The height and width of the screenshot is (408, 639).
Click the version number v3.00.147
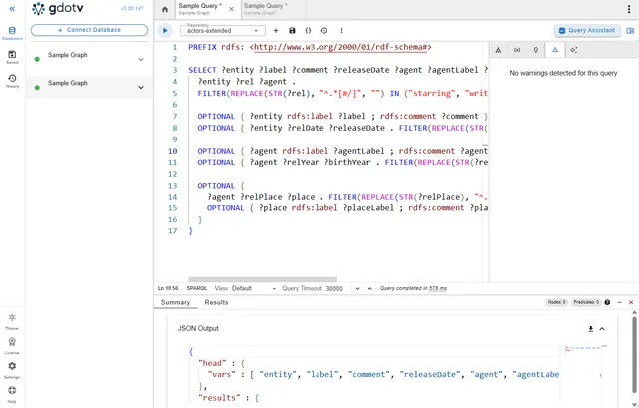pos(132,9)
